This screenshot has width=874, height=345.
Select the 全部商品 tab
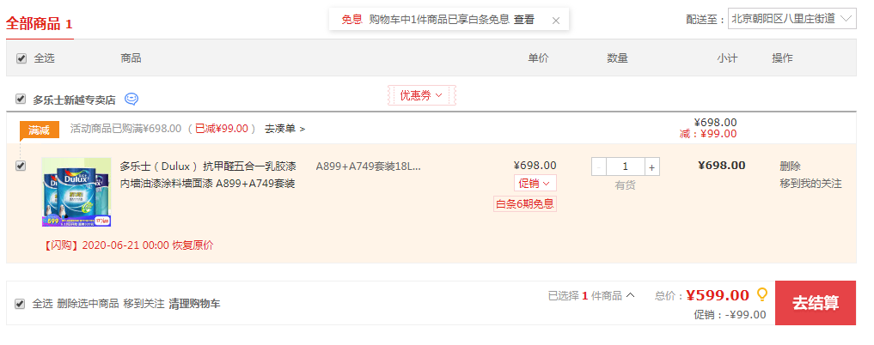coord(40,24)
